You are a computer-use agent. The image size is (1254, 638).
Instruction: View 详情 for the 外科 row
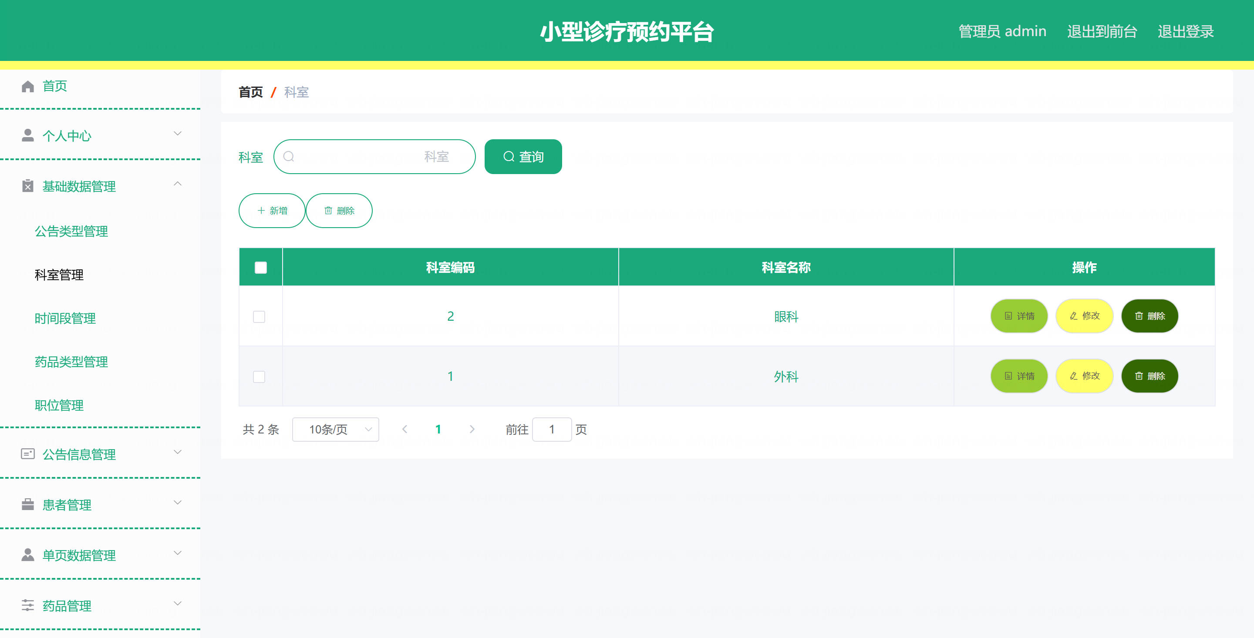pos(1019,376)
